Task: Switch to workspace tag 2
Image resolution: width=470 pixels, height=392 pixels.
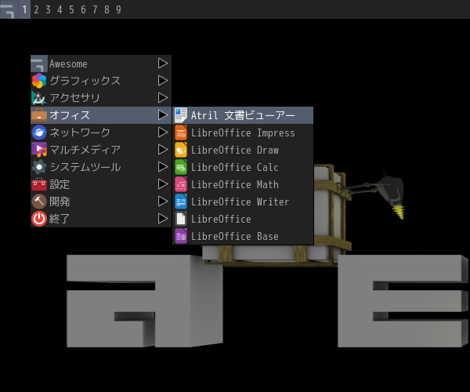Action: click(36, 9)
